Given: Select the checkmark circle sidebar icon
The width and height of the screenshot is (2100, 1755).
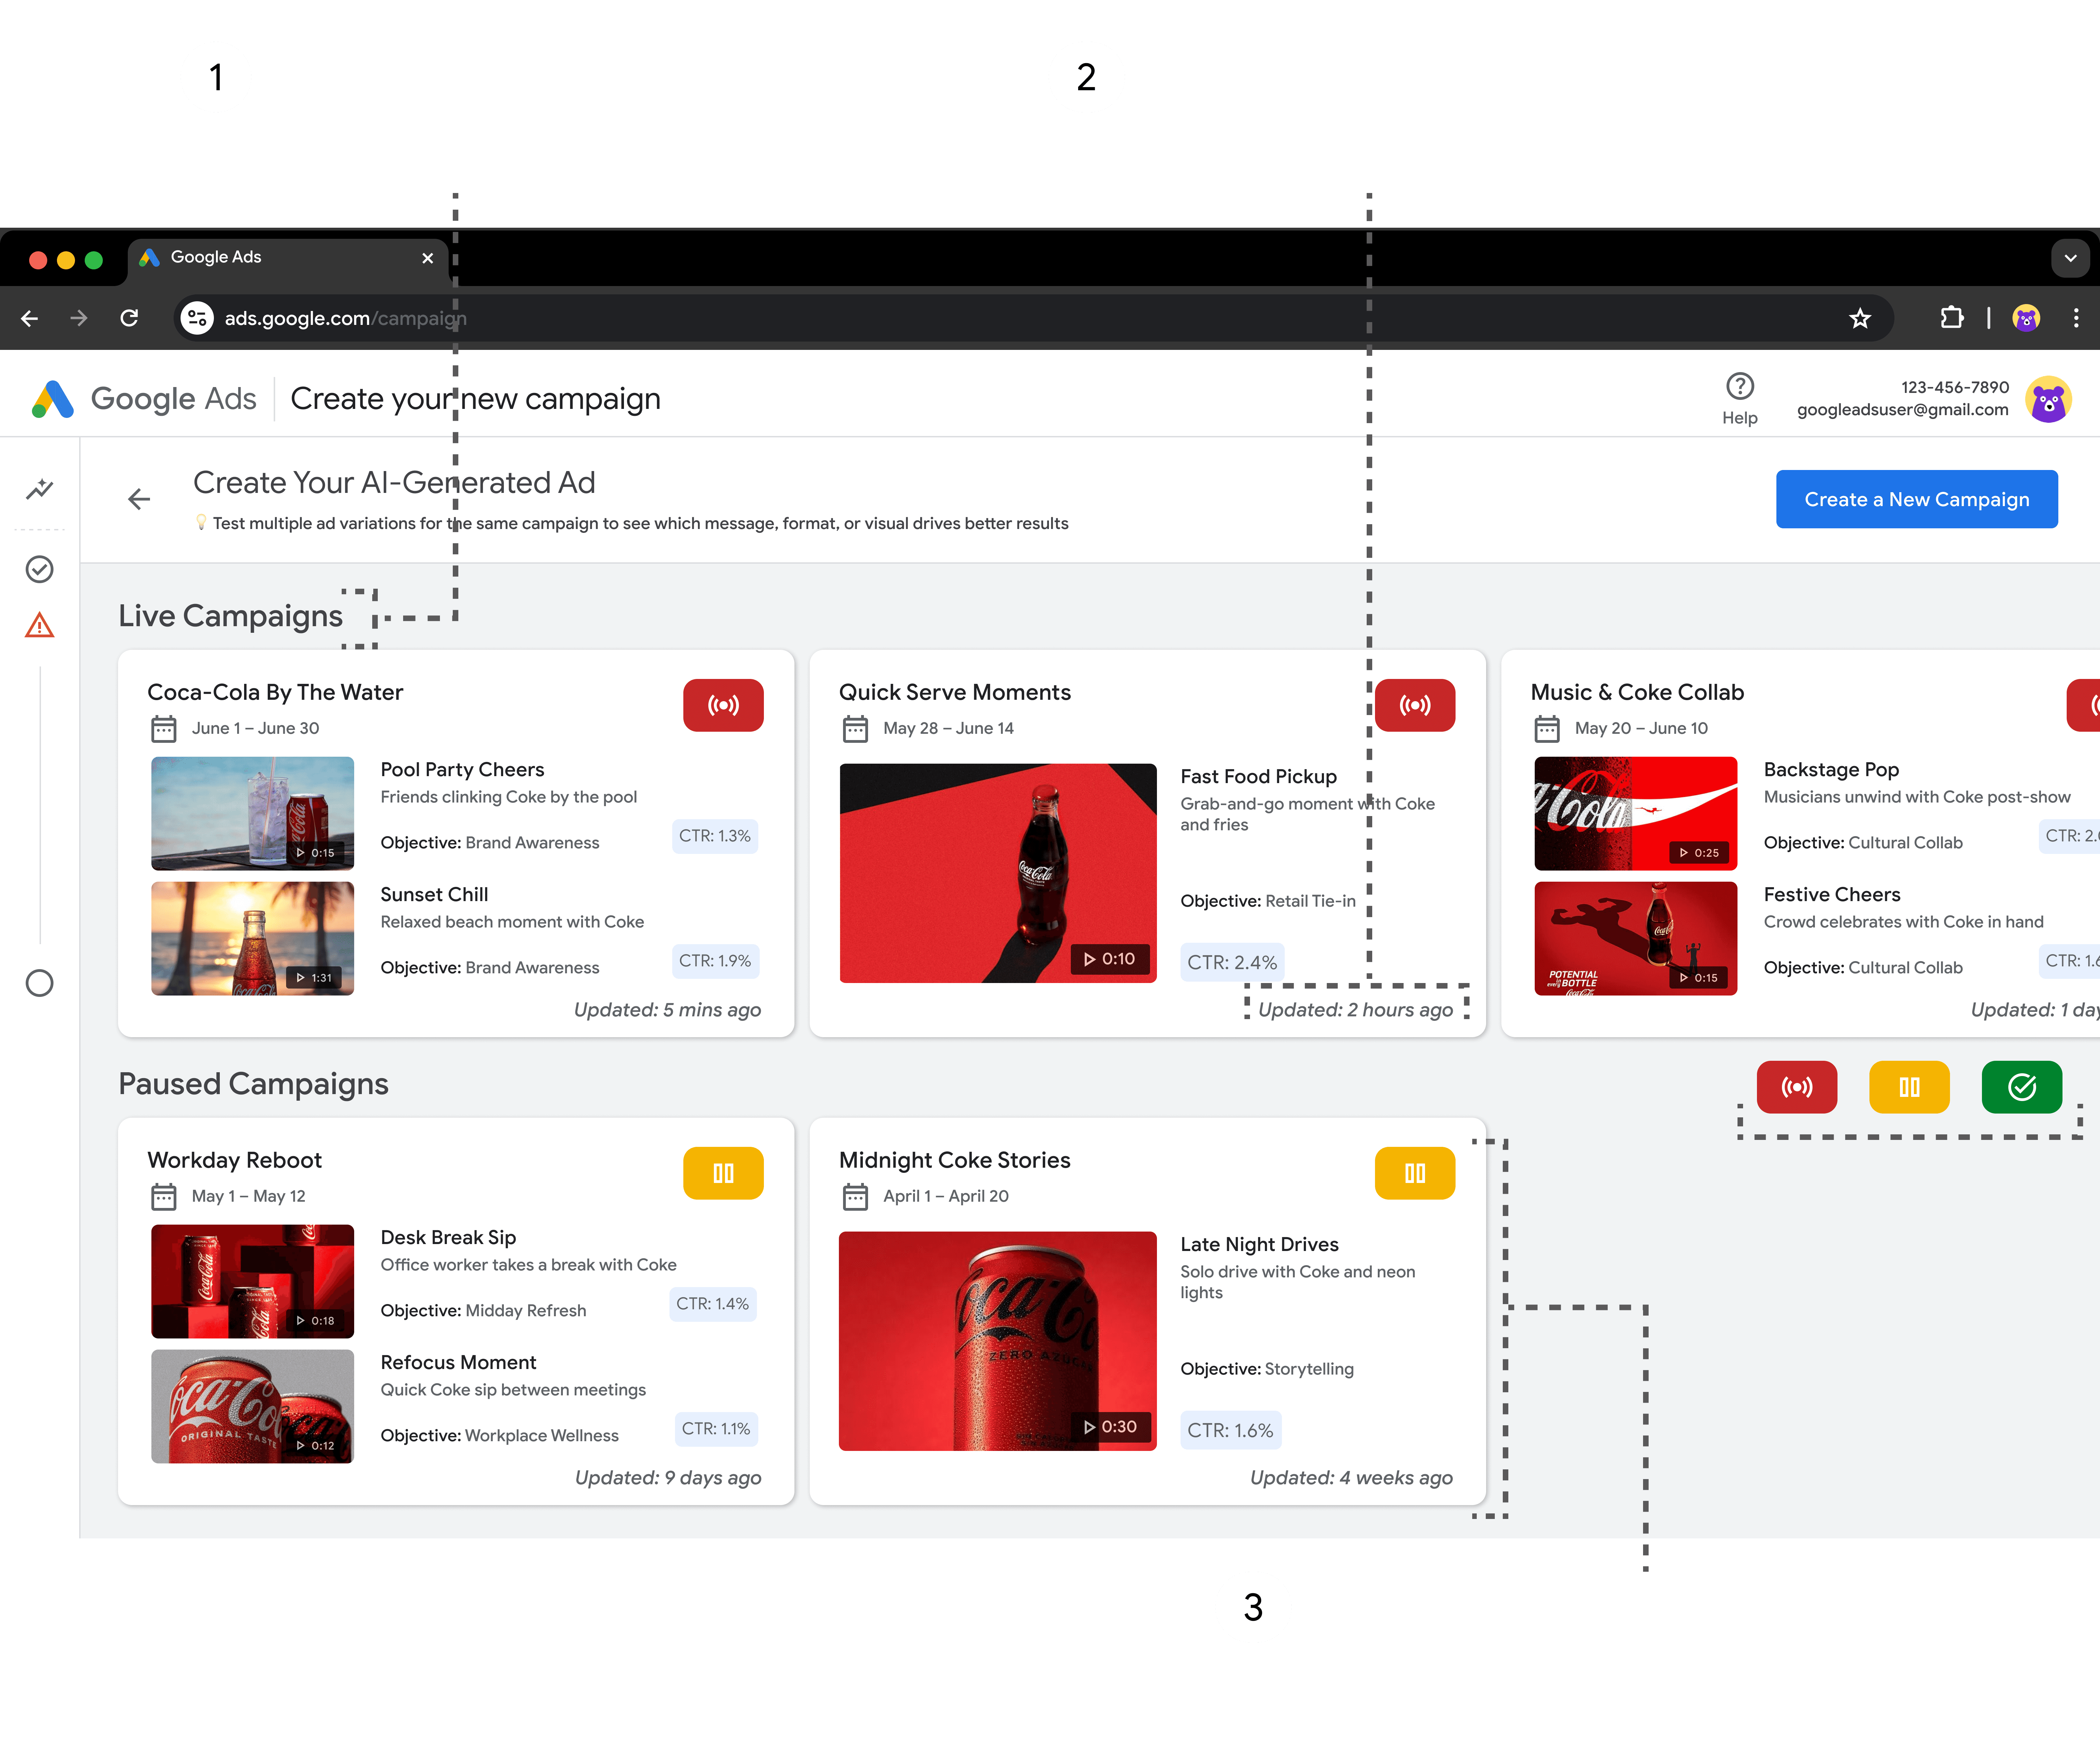Looking at the screenshot, I should point(40,570).
